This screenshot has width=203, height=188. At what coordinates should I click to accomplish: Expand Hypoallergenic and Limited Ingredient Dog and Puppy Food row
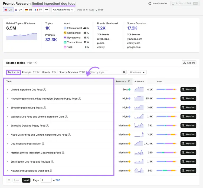(x=7, y=99)
